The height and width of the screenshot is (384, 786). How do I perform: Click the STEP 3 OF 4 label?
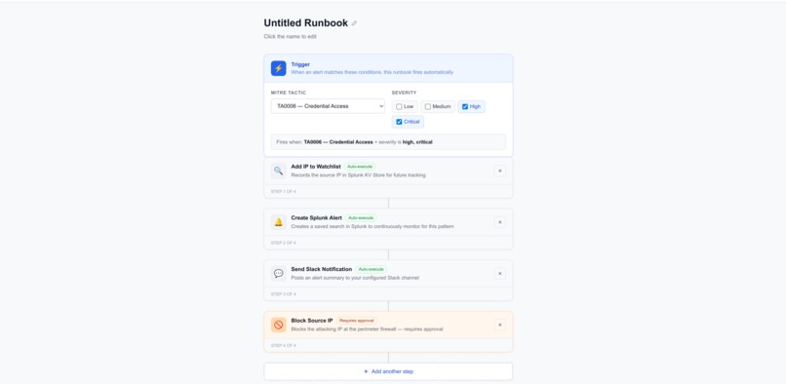[x=283, y=294]
